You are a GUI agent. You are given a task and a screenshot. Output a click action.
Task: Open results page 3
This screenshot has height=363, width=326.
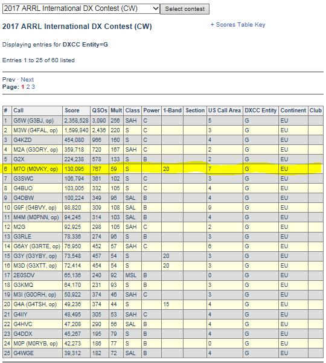33,87
